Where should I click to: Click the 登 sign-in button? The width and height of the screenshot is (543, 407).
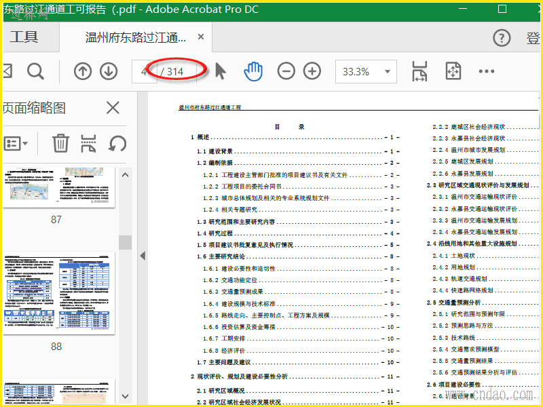tap(533, 38)
